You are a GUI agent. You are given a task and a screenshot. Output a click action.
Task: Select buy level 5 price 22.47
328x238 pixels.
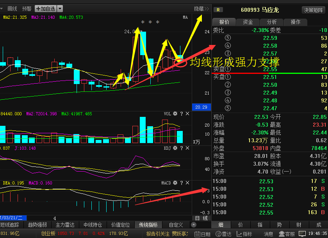coord(270,108)
